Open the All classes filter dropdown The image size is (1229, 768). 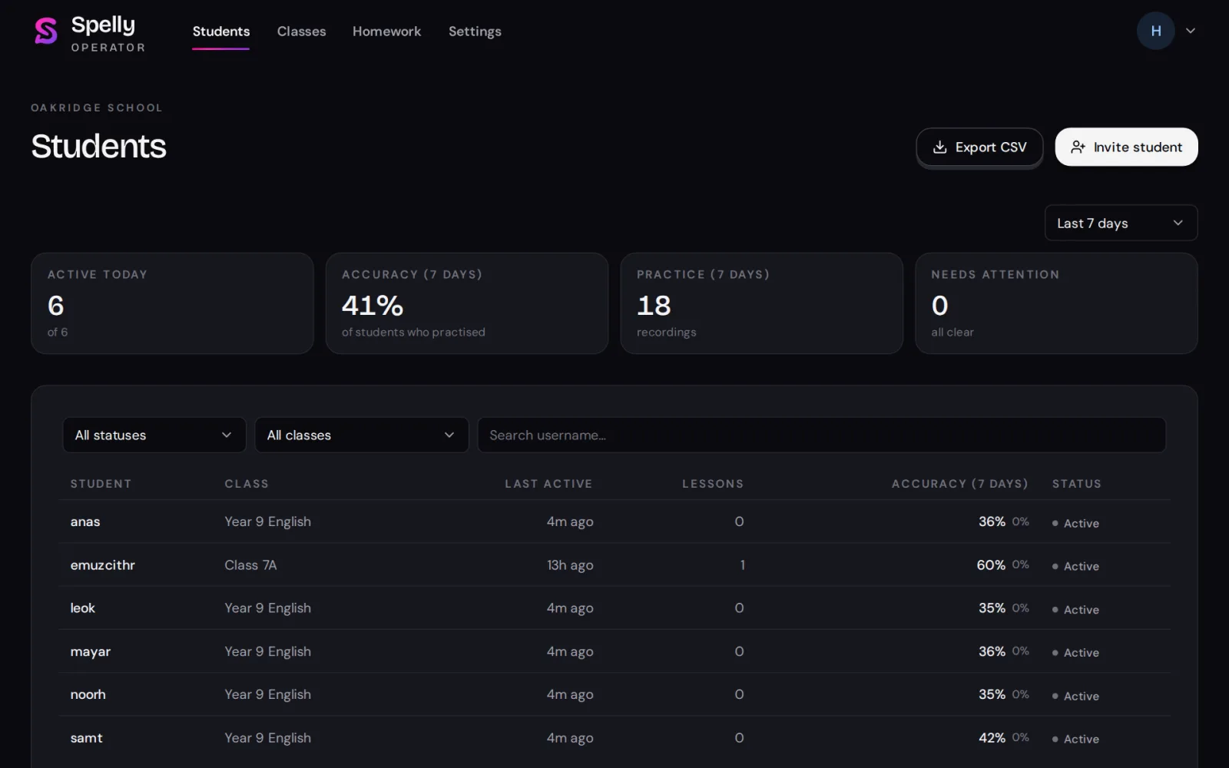361,435
